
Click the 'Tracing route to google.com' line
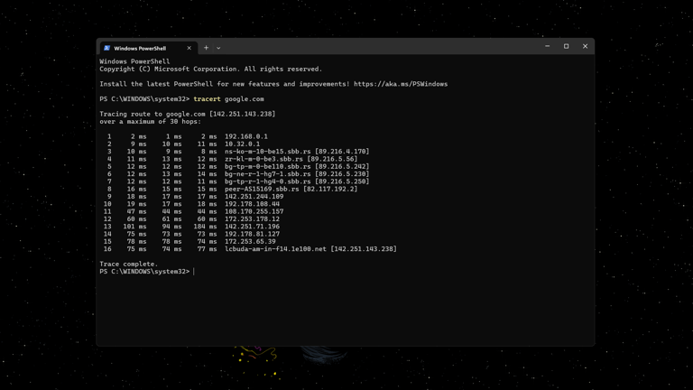[x=188, y=114]
